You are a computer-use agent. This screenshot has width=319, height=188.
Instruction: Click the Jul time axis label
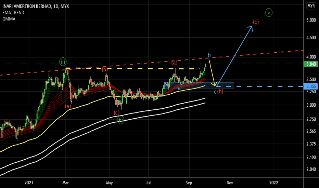tap(148, 183)
